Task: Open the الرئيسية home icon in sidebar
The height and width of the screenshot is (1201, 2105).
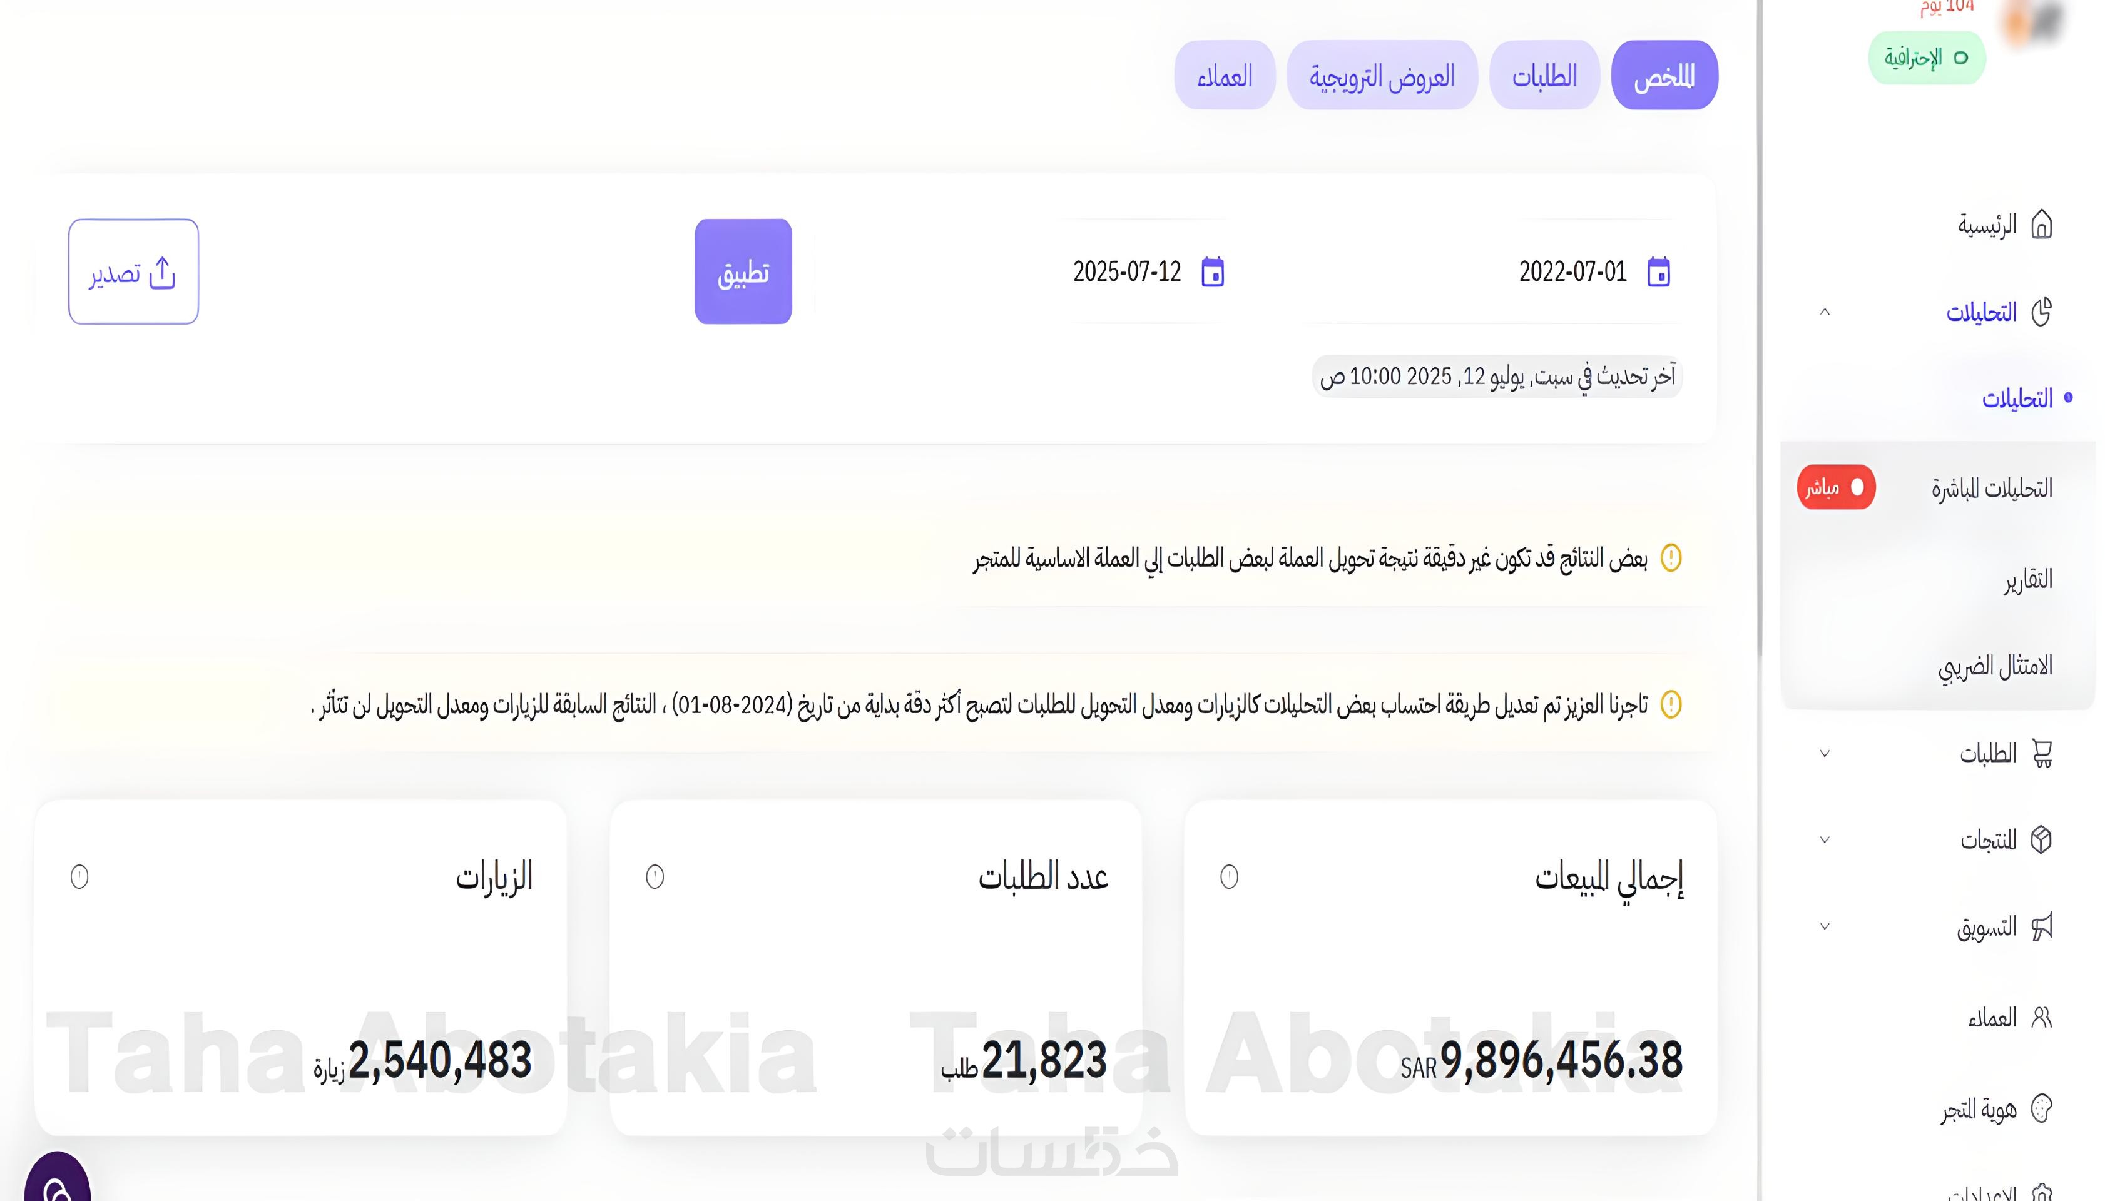Action: 2041,223
